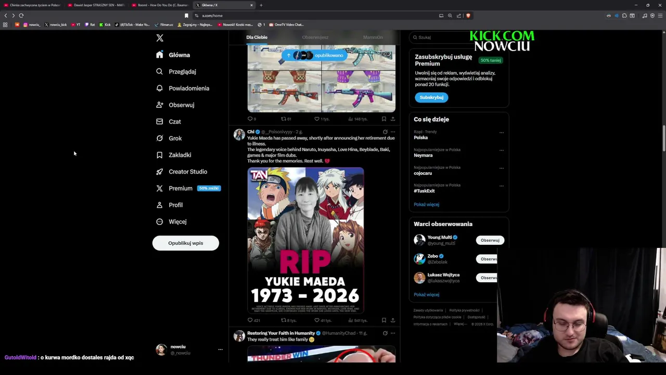666x375 pixels.
Task: Click the Subskrybuj Premium button
Action: point(431,97)
